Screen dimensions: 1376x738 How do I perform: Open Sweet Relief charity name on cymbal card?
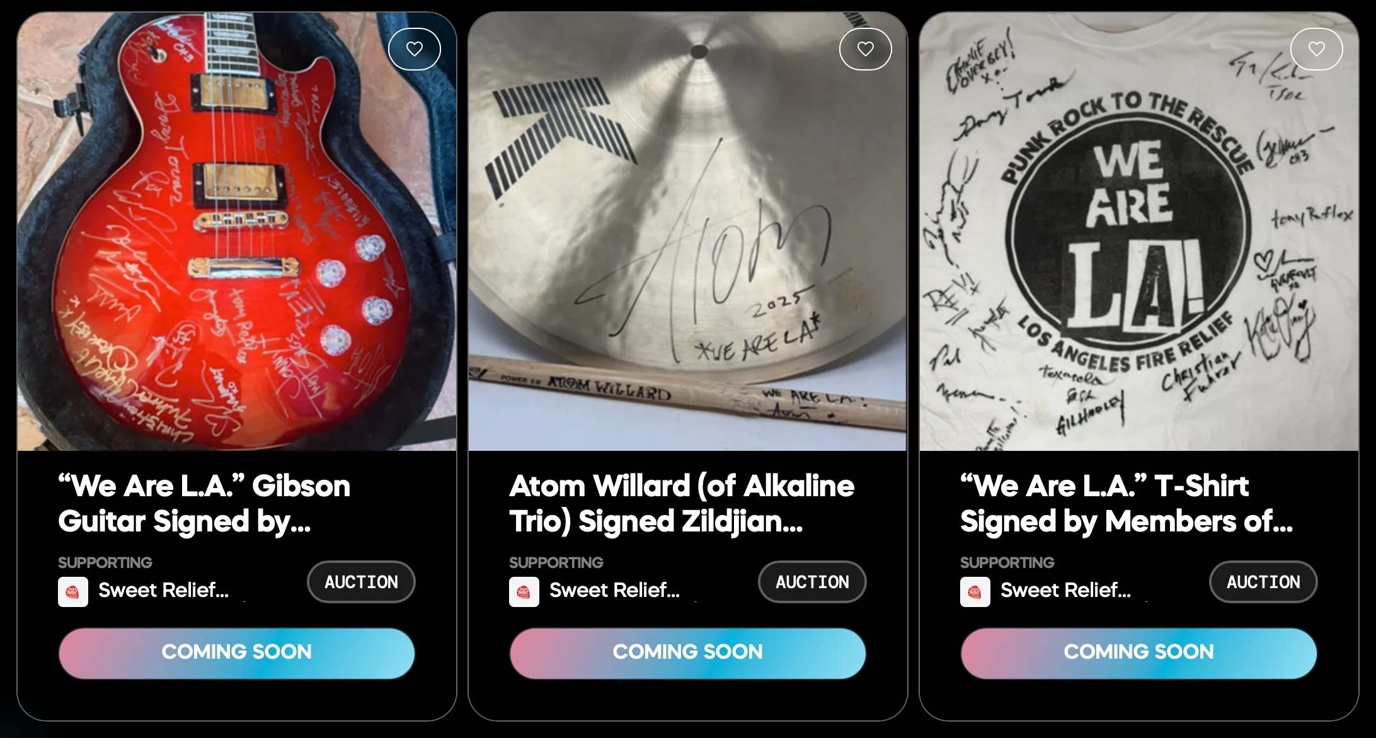615,590
